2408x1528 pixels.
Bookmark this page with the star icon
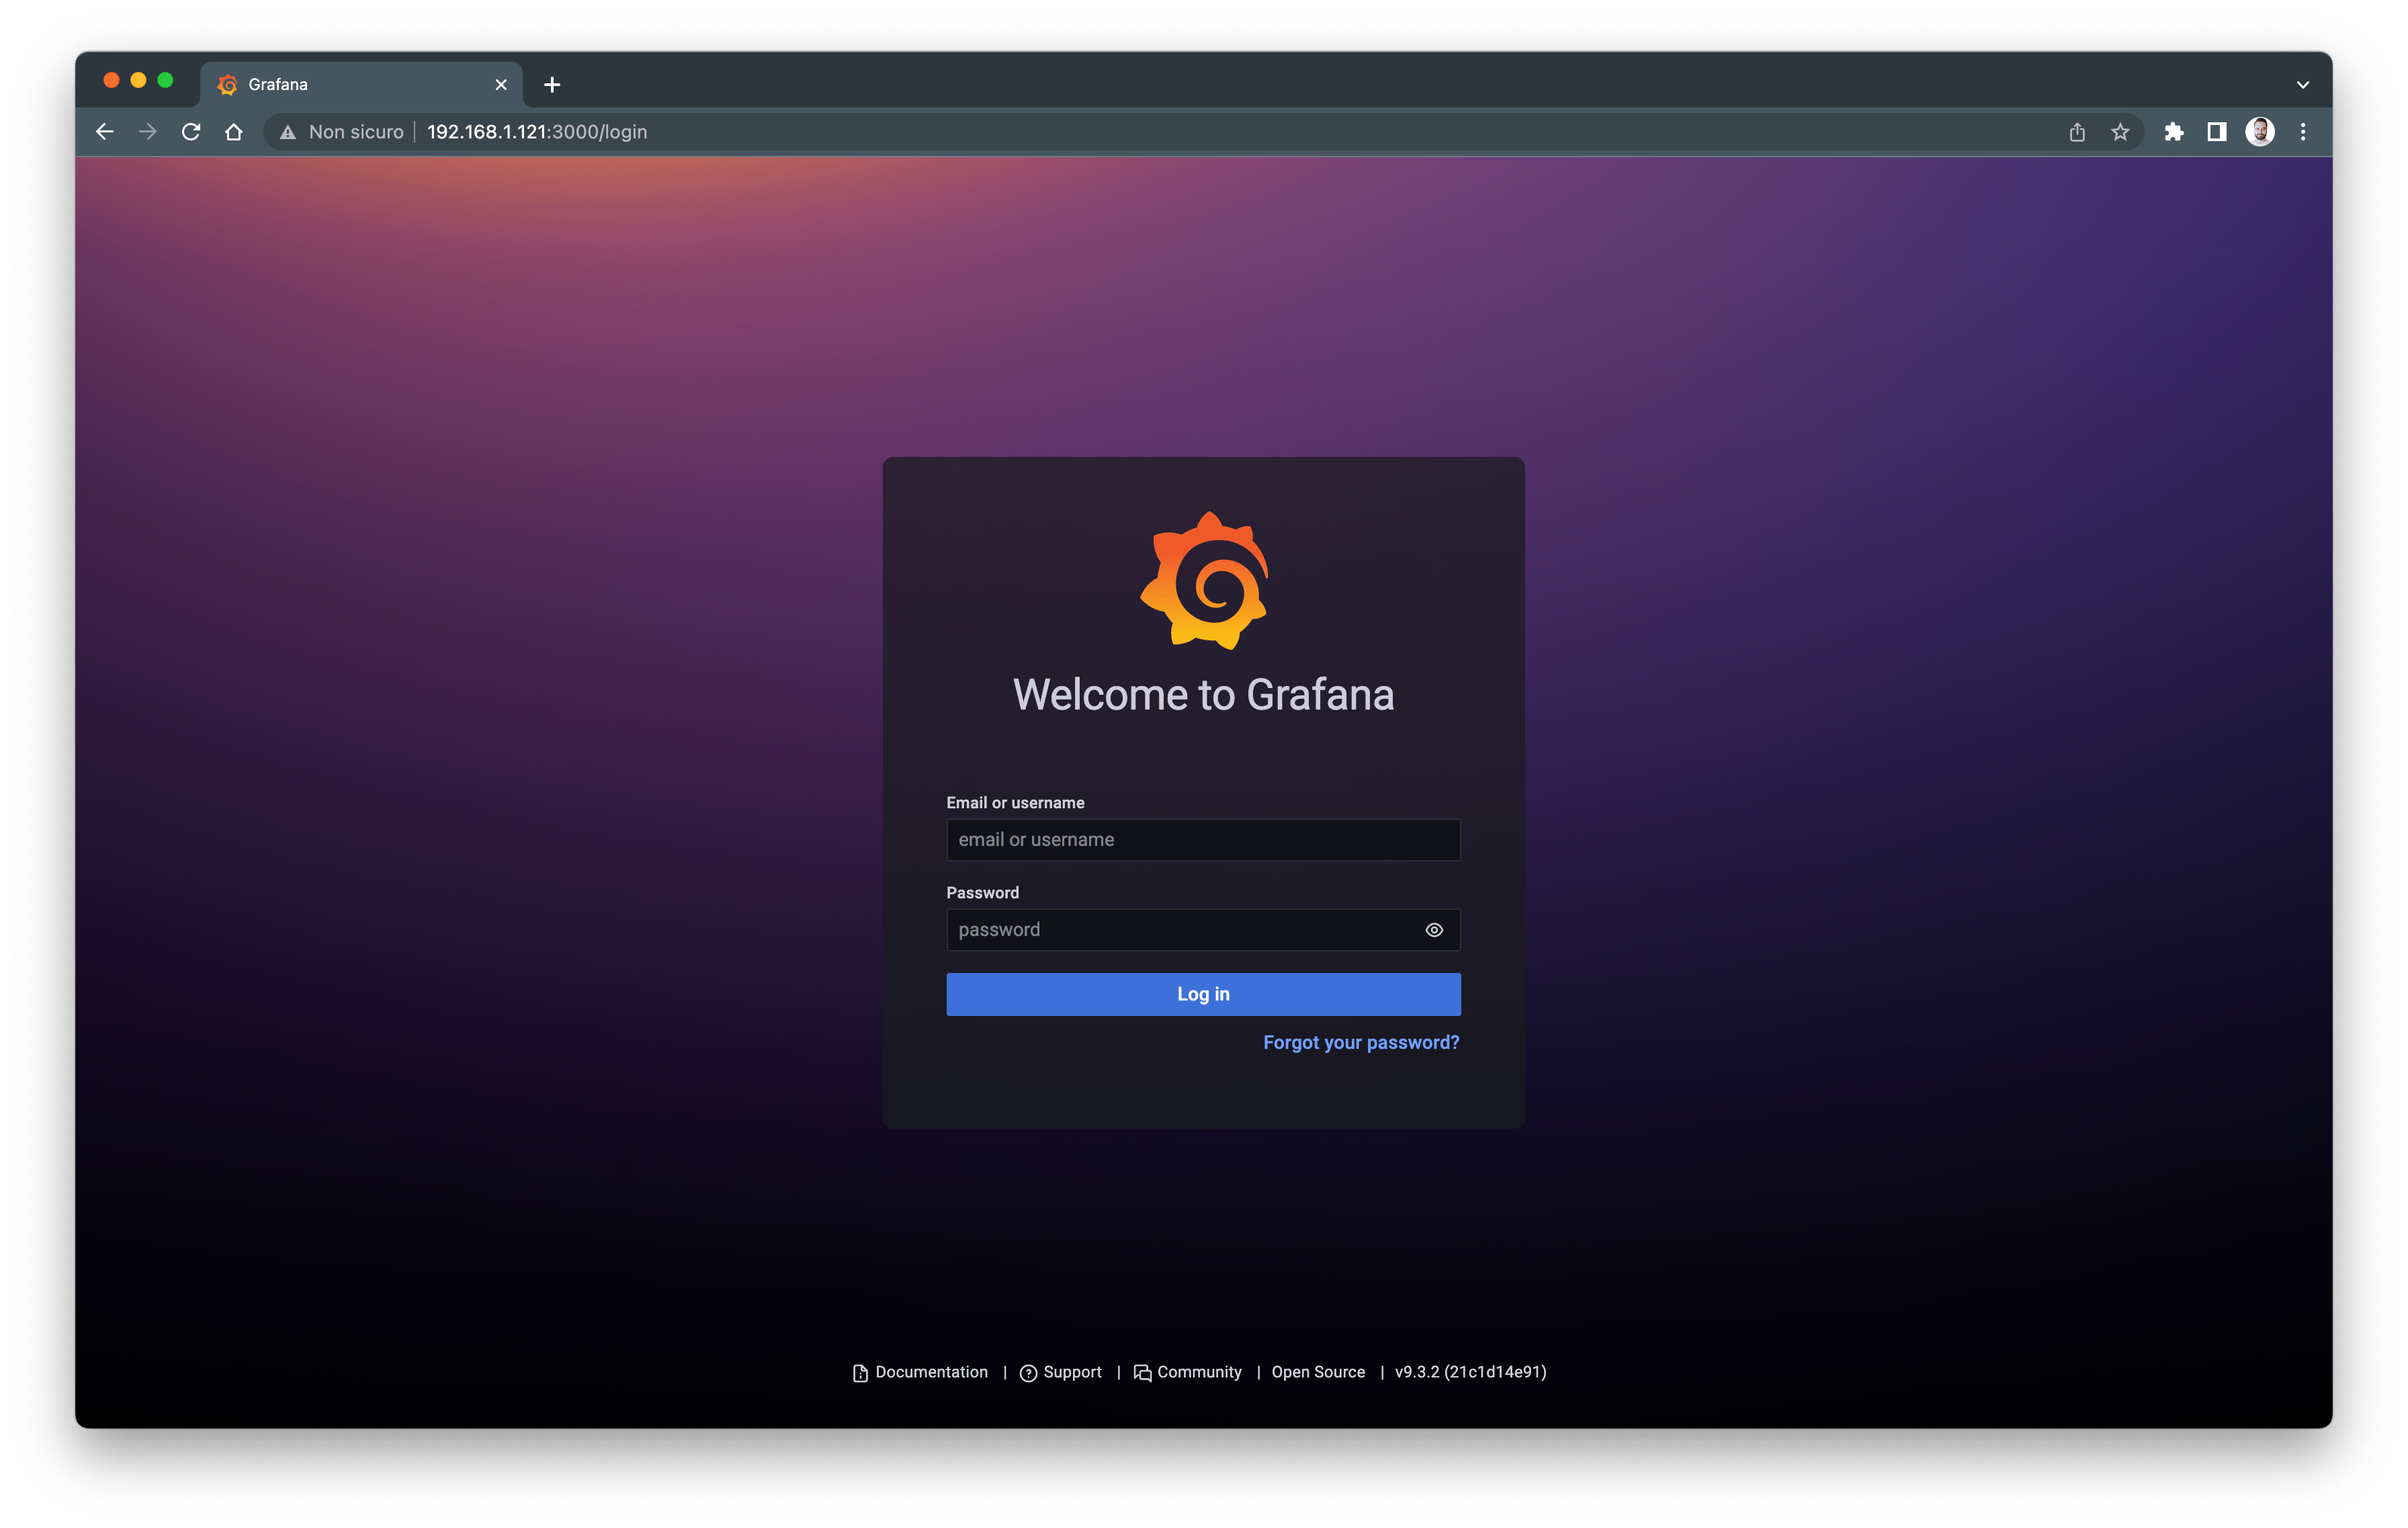pos(2120,132)
